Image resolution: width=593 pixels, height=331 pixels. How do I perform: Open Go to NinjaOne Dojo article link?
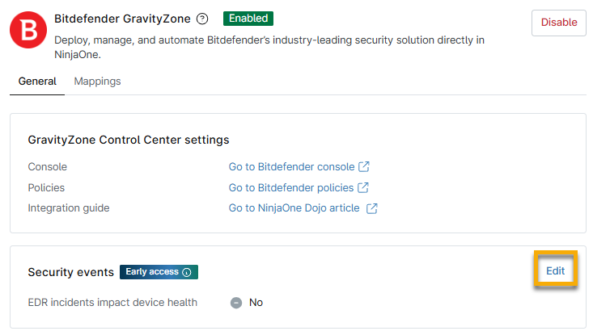pos(294,208)
